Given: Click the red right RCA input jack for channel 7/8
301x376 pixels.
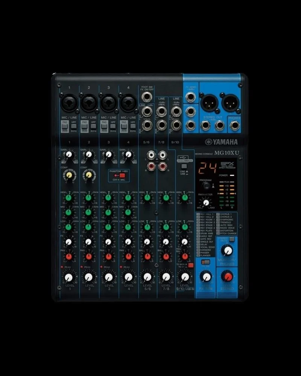Looking at the screenshot, I should 163,166.
